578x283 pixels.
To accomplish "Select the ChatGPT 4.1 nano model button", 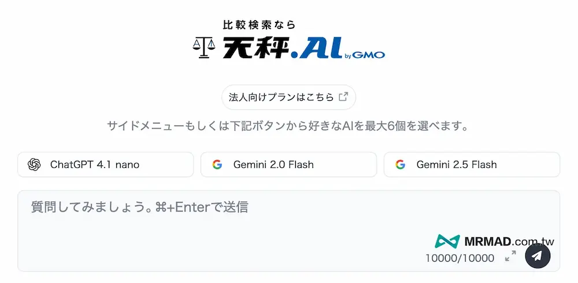I will tap(105, 165).
